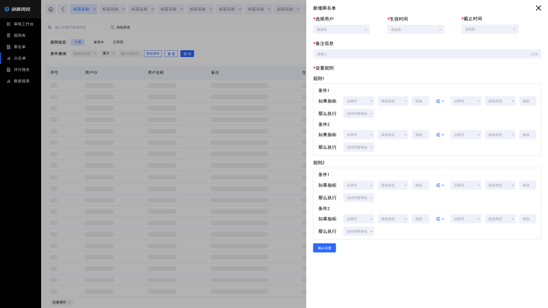Close the 新增黑名单 panel with the X
Viewport: 548px width, 308px height.
click(538, 8)
